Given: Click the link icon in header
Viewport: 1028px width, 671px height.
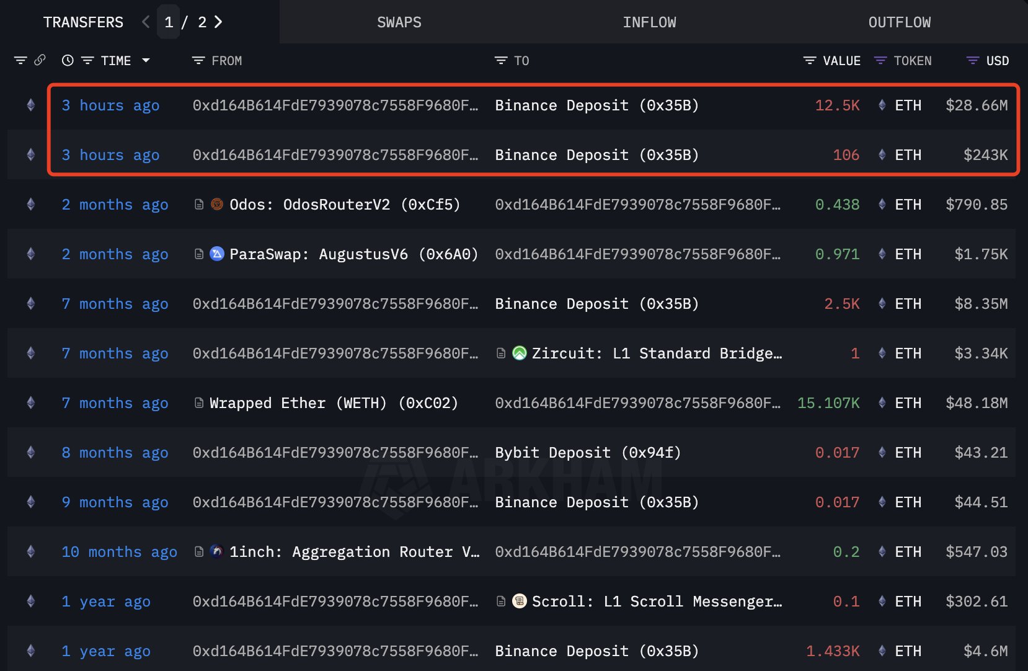Looking at the screenshot, I should (40, 60).
